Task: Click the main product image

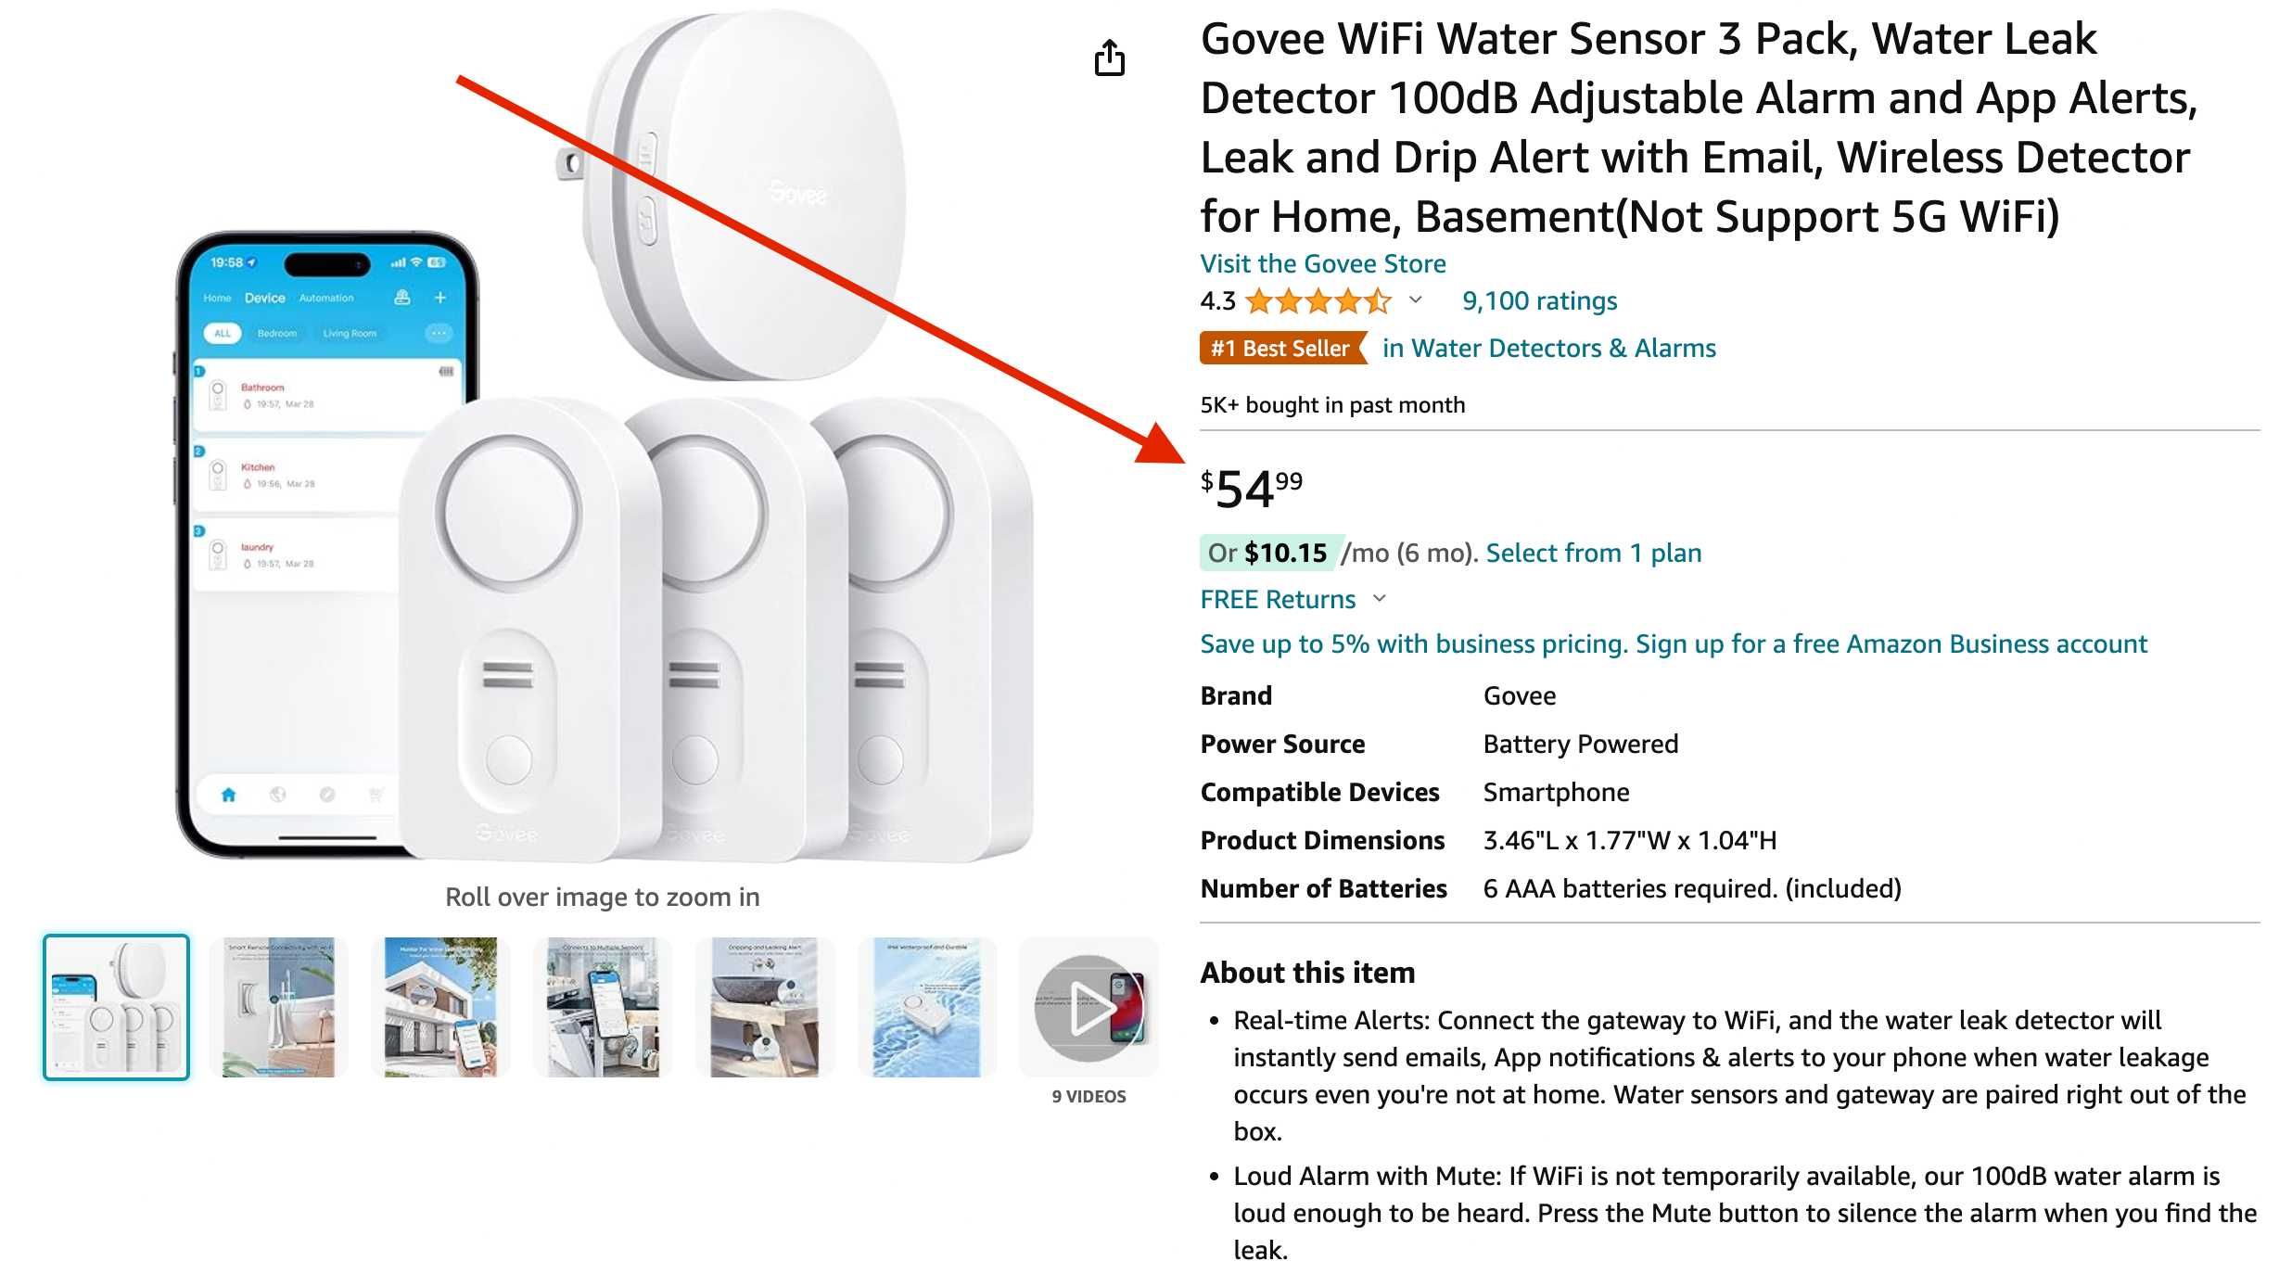Action: coord(604,436)
